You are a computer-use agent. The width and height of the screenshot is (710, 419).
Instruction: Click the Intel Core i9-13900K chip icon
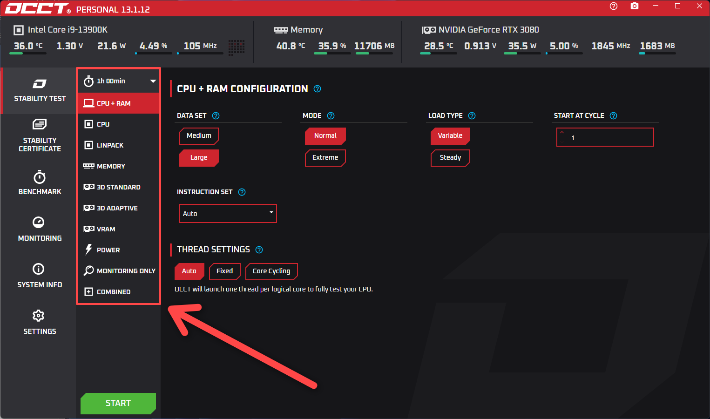point(19,30)
